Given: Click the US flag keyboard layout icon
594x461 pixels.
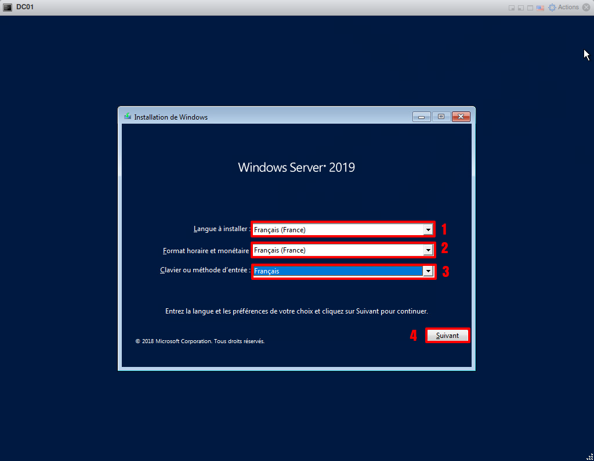Looking at the screenshot, I should point(540,8).
